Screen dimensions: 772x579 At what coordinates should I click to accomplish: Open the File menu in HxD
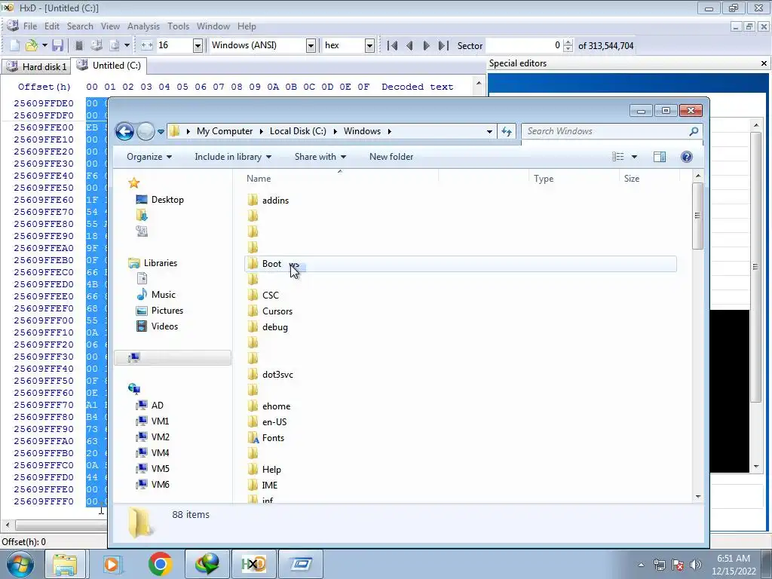[x=29, y=26]
